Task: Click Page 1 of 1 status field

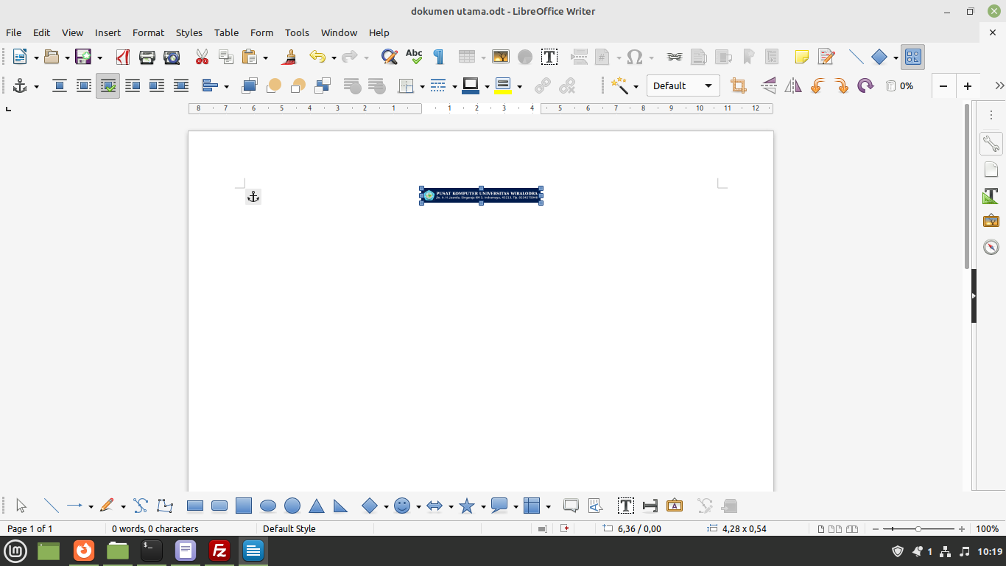Action: click(x=30, y=528)
